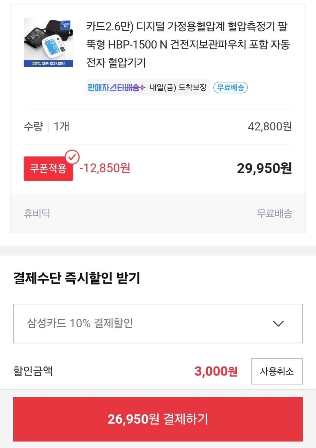This screenshot has height=448, width=316.
Task: Click the 판매자스타배송 badge logo
Action: (116, 87)
